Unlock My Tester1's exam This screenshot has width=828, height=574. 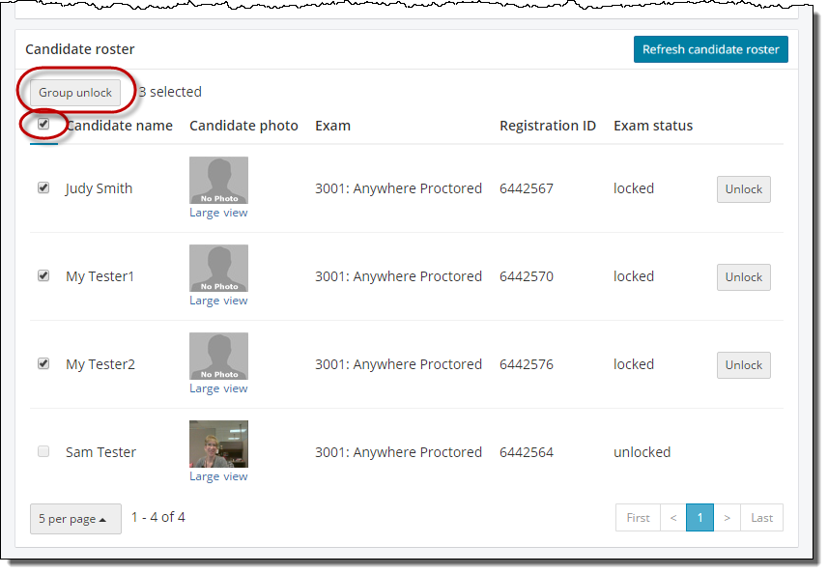click(x=743, y=277)
